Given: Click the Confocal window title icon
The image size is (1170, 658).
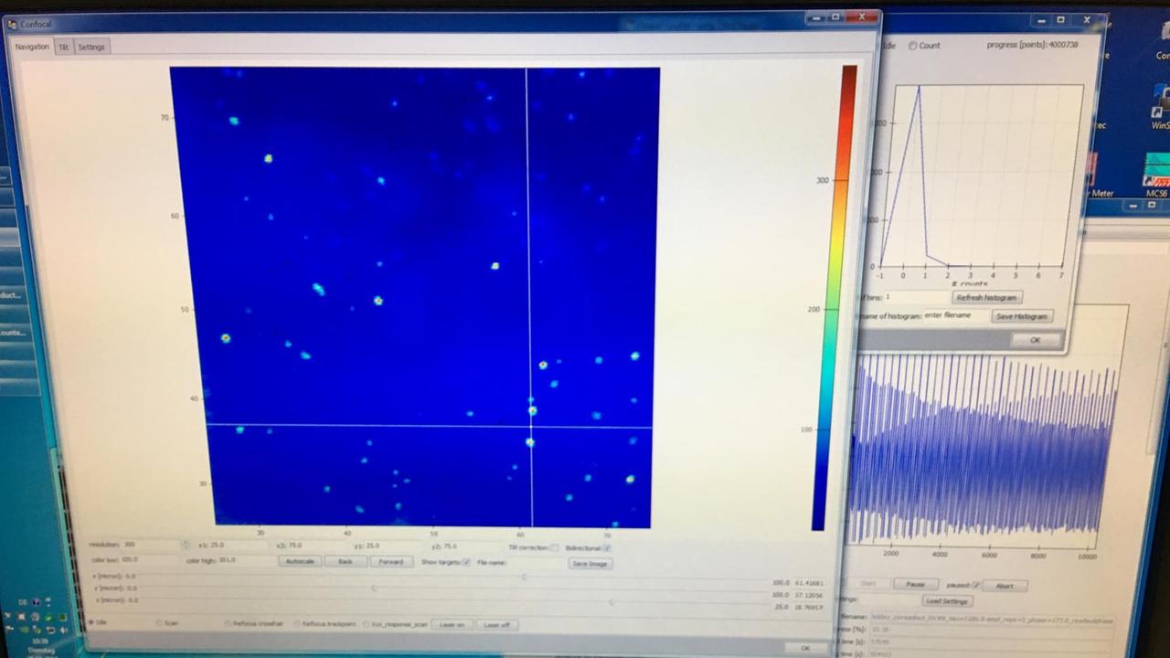Looking at the screenshot, I should coord(12,24).
